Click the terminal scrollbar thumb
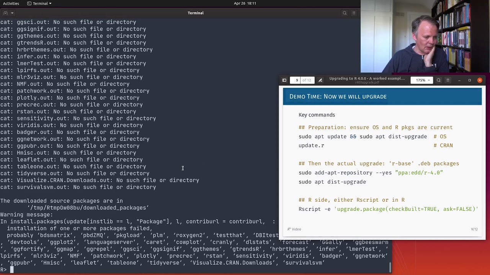This screenshot has height=275, width=490. pyautogui.click(x=390, y=267)
